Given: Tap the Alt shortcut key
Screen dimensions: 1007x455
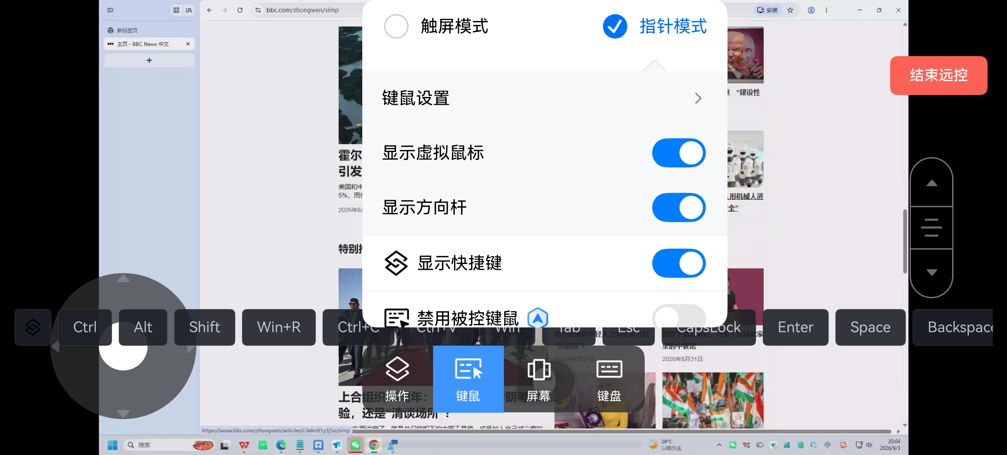Looking at the screenshot, I should click(x=143, y=327).
